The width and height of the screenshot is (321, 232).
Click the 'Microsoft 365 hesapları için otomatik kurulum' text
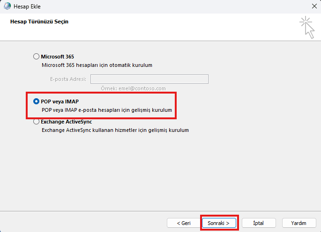pos(97,65)
